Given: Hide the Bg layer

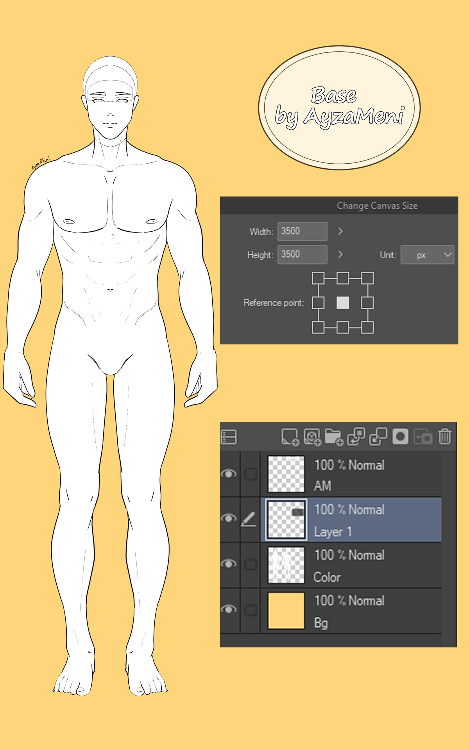Looking at the screenshot, I should coord(229,609).
